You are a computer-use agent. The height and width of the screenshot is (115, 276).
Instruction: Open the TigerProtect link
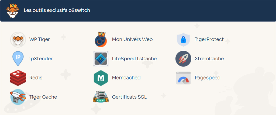click(209, 39)
